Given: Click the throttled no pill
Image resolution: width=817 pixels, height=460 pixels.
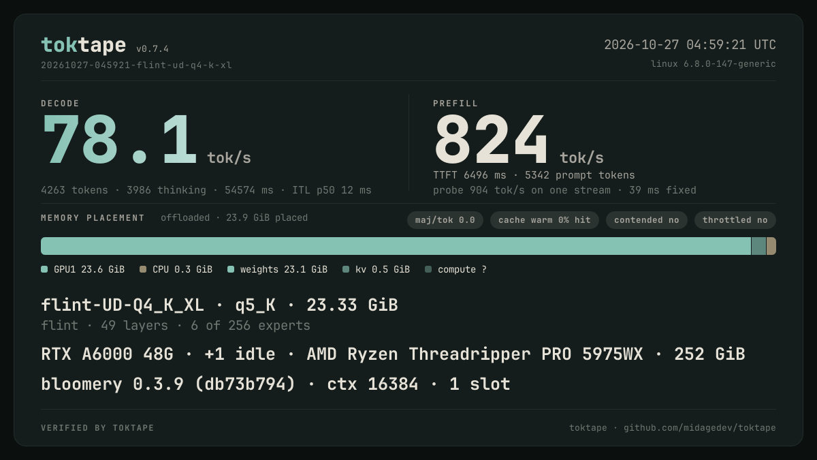Looking at the screenshot, I should point(735,220).
